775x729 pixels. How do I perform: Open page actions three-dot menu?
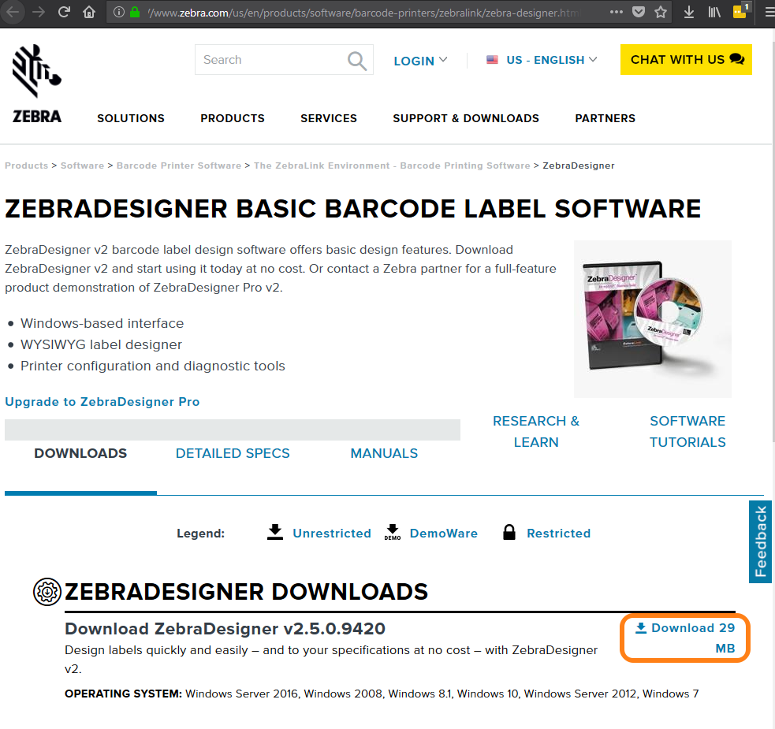pos(617,12)
